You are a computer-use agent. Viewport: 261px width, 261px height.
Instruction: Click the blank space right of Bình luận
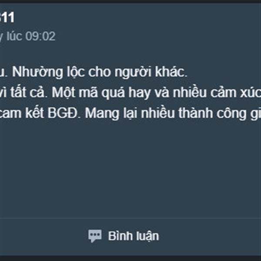coord(210,236)
